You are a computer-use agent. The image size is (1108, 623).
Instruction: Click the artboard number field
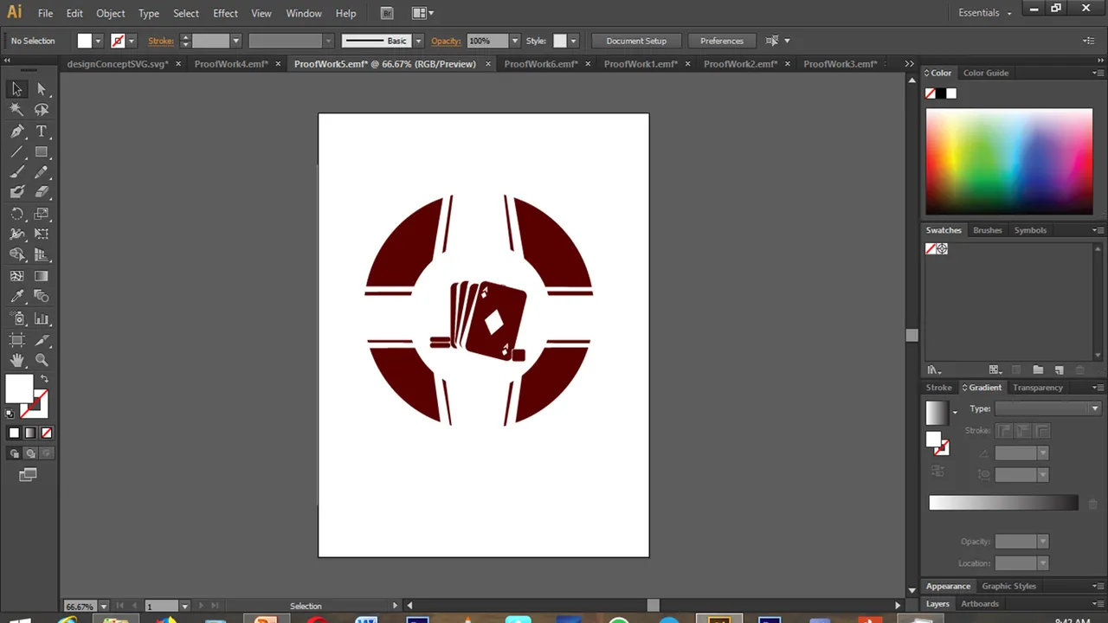(161, 607)
